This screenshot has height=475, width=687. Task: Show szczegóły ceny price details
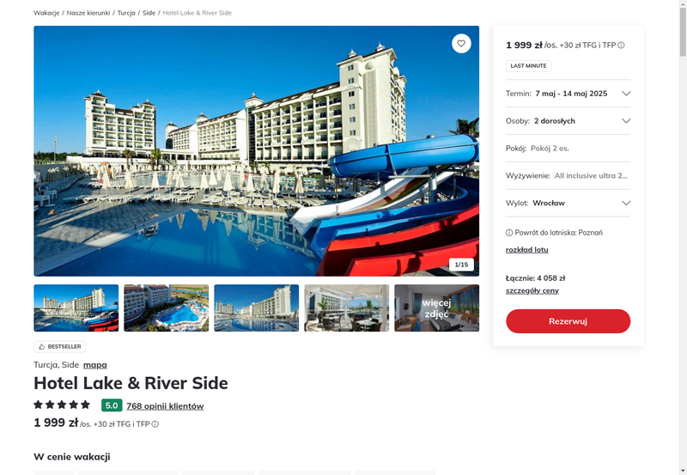tap(532, 290)
